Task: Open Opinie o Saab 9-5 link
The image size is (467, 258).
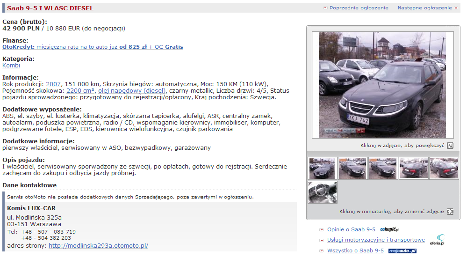Action: tap(351, 229)
